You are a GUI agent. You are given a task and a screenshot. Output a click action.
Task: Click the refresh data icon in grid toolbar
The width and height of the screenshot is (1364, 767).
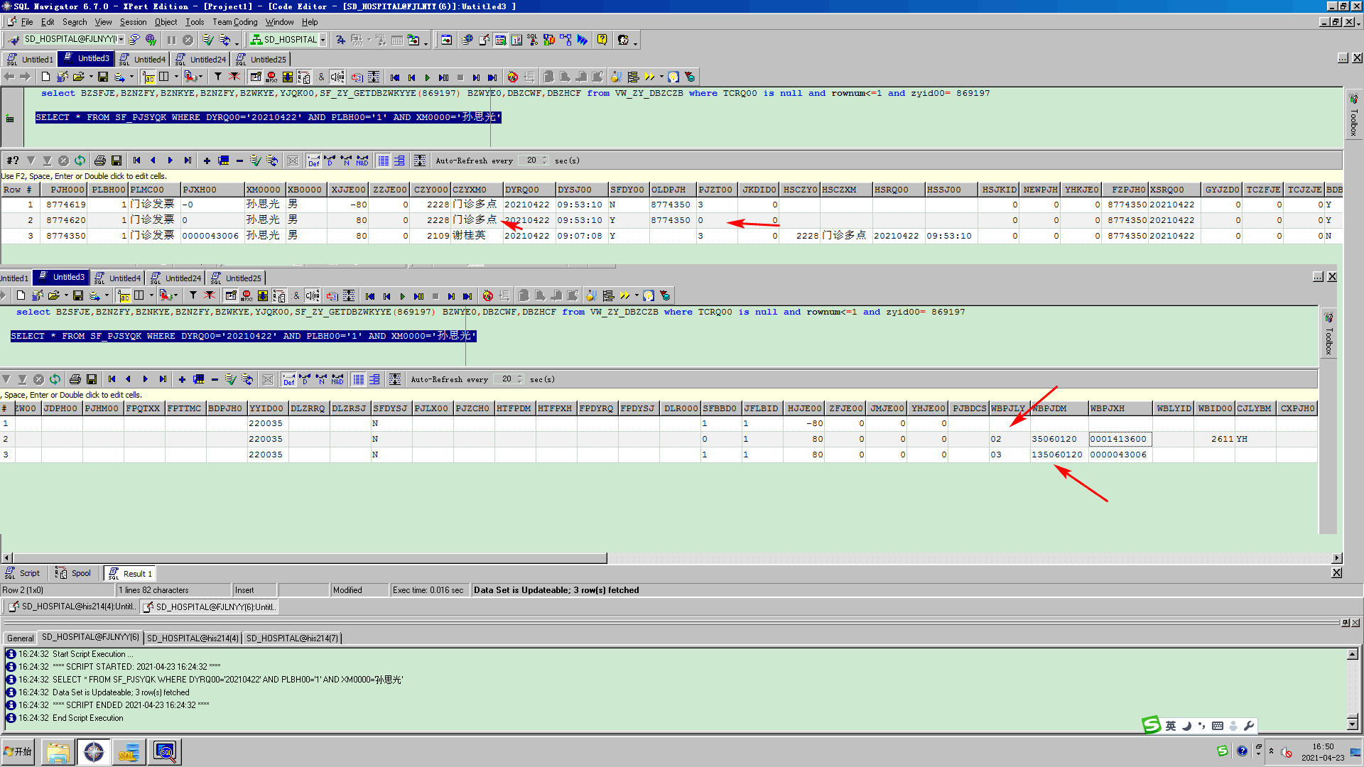(x=80, y=161)
